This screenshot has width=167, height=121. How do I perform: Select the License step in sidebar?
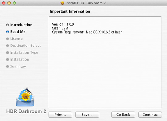point(16,39)
